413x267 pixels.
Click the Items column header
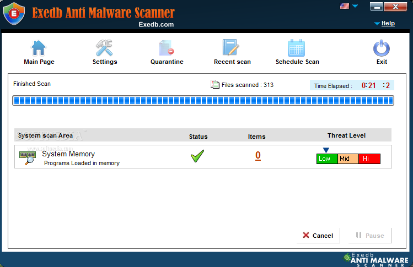(256, 137)
